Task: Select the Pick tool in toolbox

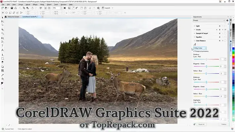Action: click(2, 17)
